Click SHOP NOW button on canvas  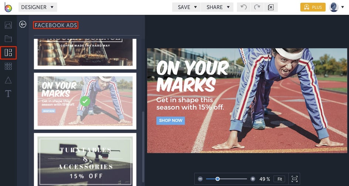click(170, 120)
